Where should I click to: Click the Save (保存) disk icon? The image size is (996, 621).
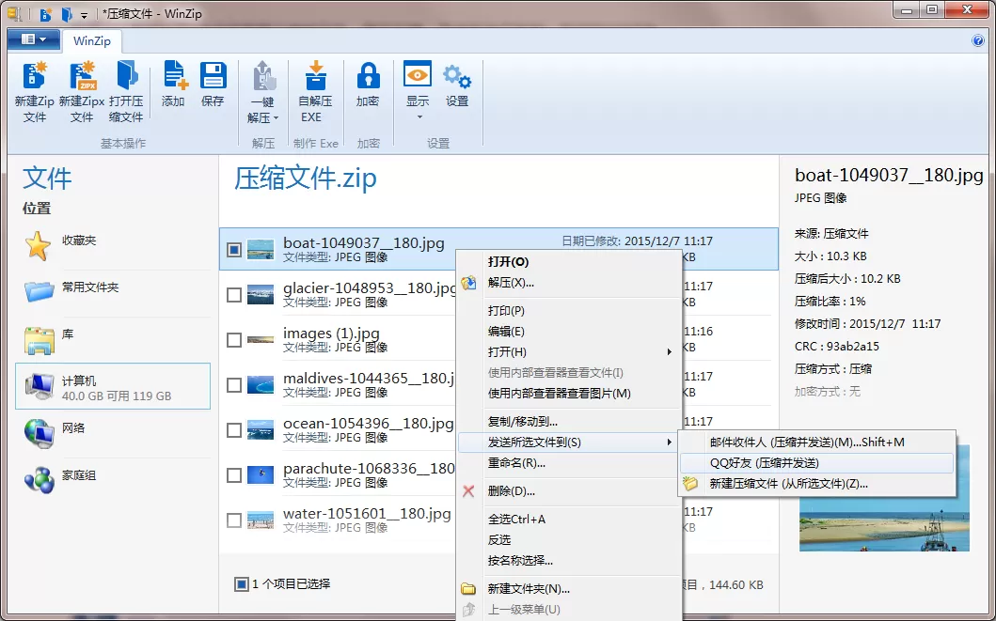tap(213, 75)
